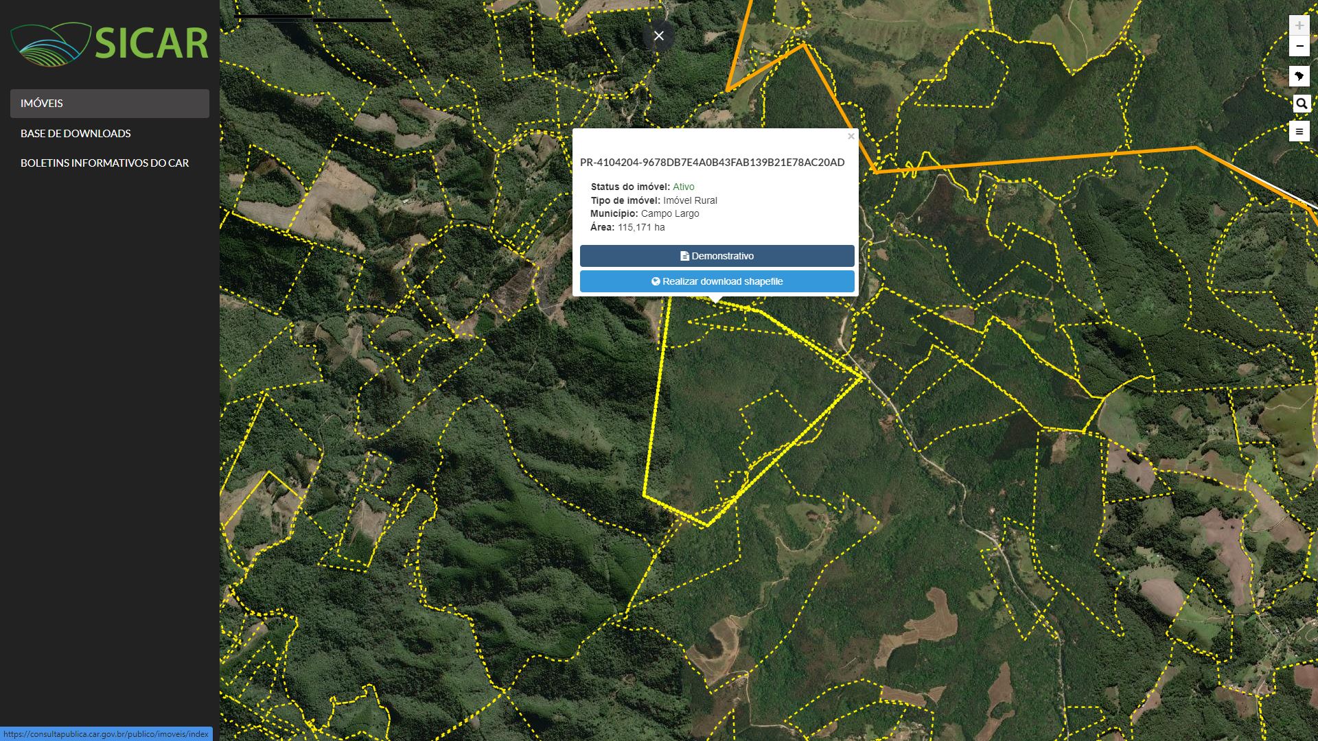Click the SICAR logo
Viewport: 1318px width, 741px height.
pyautogui.click(x=110, y=44)
